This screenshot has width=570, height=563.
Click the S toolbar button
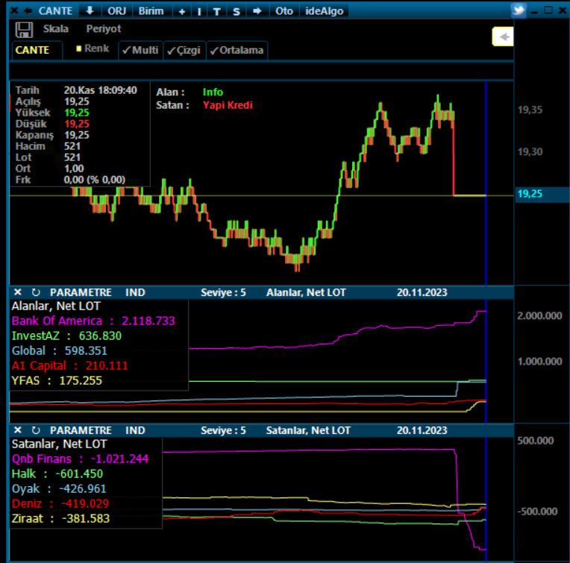(x=237, y=11)
